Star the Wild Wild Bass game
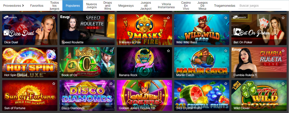The width and height of the screenshot is (289, 113). (226, 18)
